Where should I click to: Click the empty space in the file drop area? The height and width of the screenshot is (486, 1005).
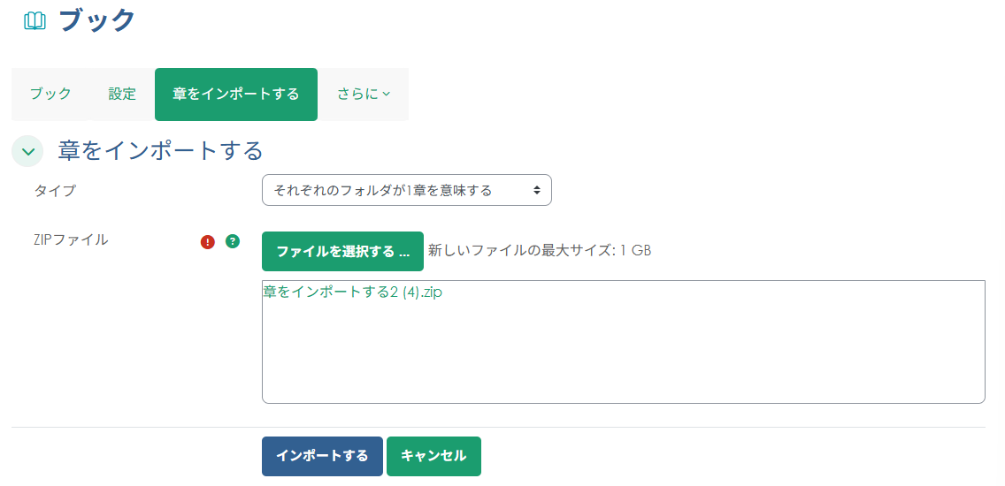tap(623, 353)
